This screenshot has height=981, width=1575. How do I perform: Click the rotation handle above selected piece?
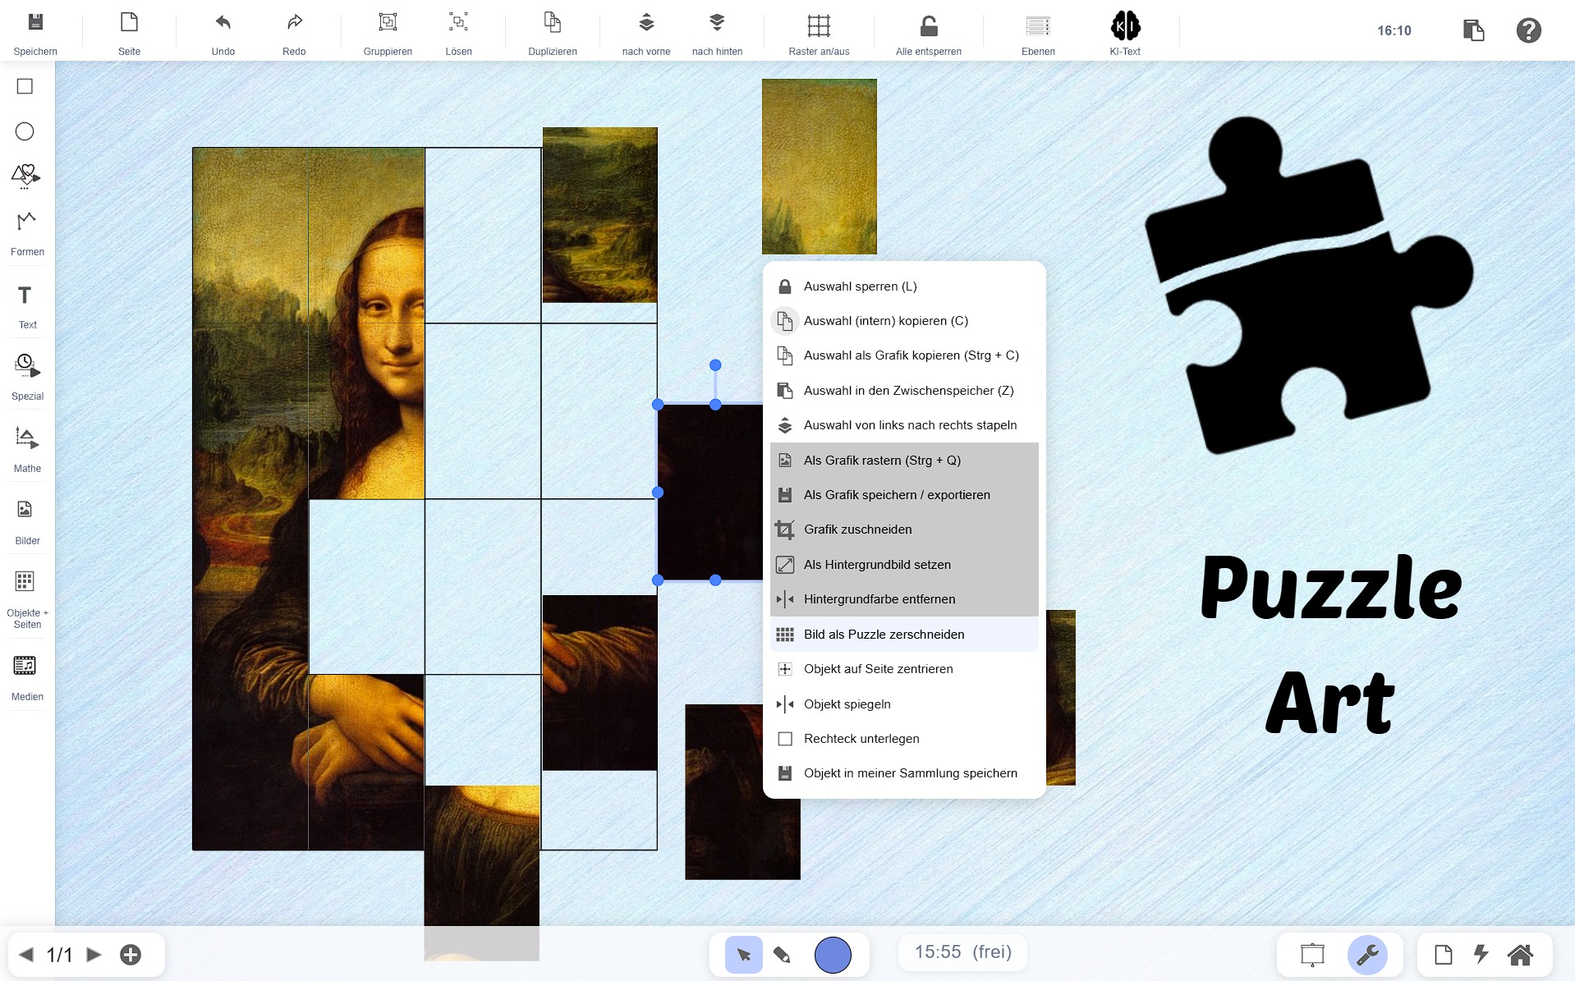click(x=715, y=365)
